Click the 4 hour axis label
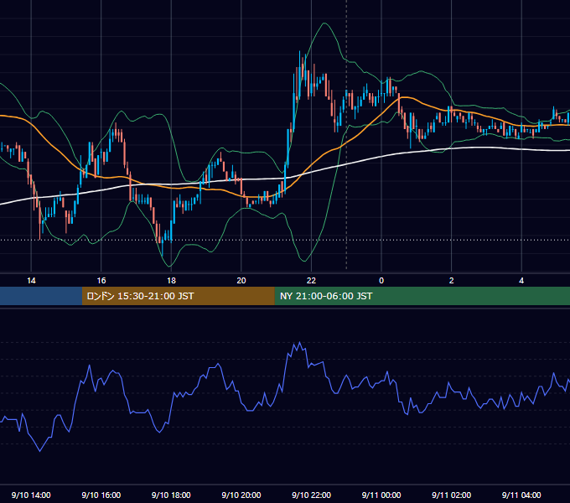 (x=521, y=281)
